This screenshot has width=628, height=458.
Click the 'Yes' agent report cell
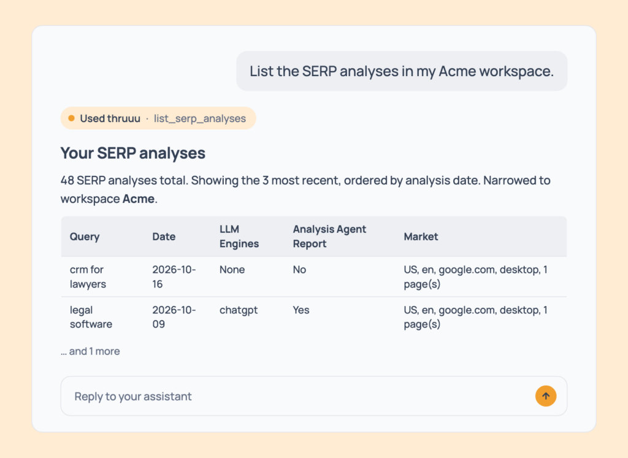[301, 310]
